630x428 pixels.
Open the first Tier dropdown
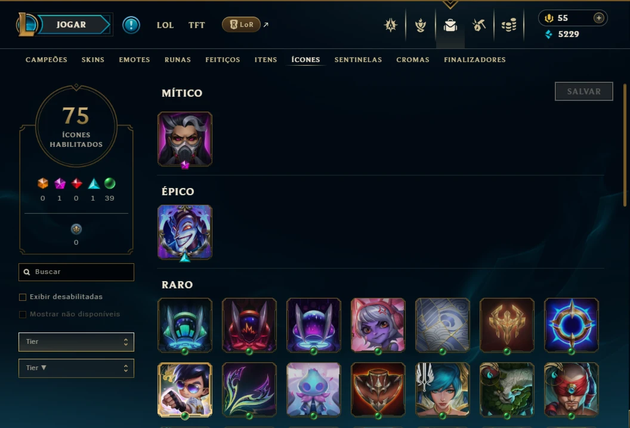[76, 342]
